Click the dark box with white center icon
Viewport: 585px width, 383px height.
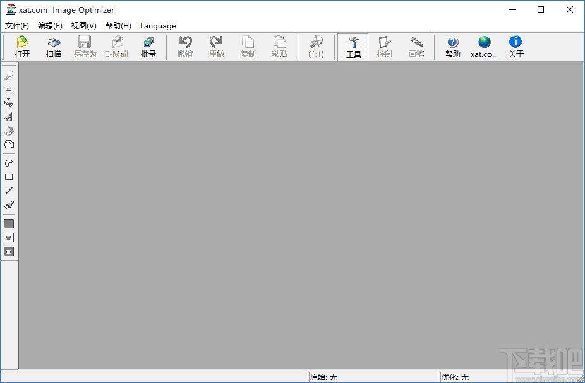tap(9, 252)
